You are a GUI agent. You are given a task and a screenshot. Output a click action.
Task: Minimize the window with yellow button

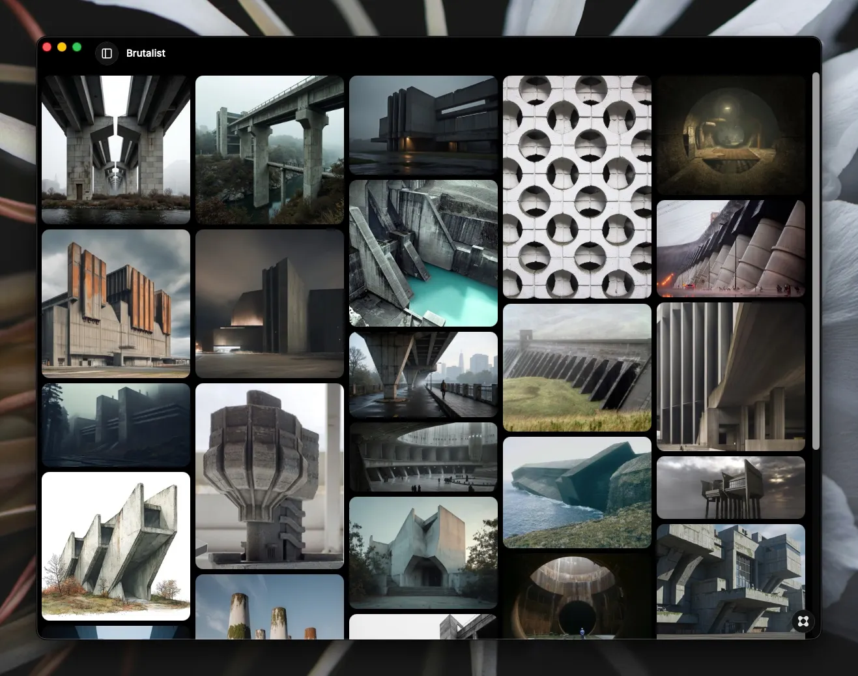point(62,47)
